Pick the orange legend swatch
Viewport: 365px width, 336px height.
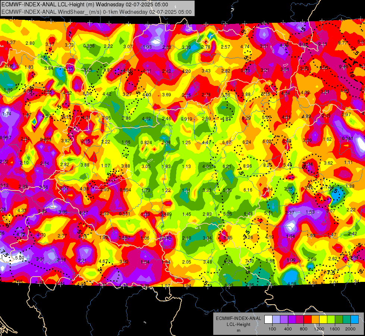[315, 320]
